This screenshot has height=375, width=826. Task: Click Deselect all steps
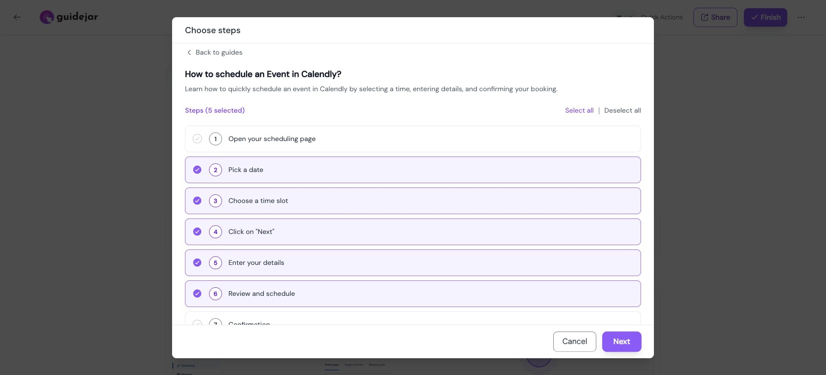point(623,111)
